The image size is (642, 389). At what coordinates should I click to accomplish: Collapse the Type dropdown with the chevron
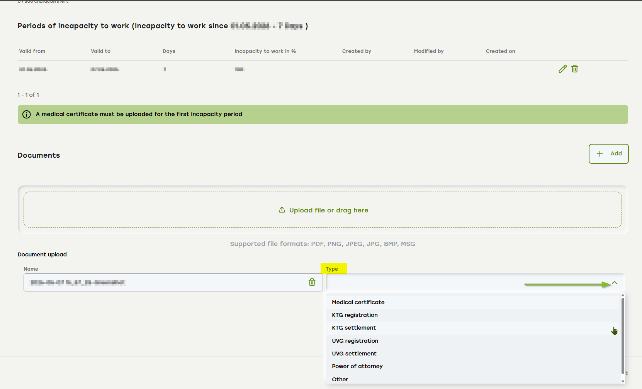pyautogui.click(x=615, y=283)
